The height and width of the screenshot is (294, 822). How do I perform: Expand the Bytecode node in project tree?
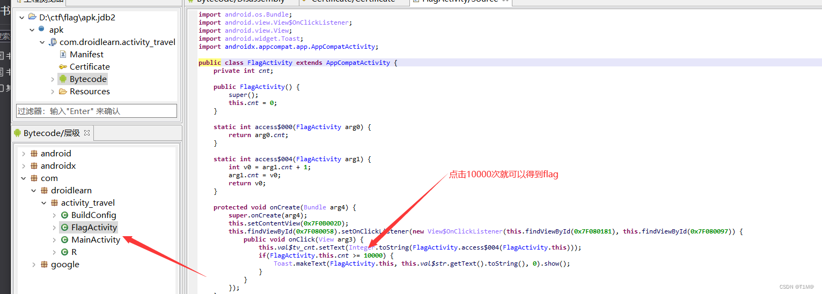[x=53, y=79]
